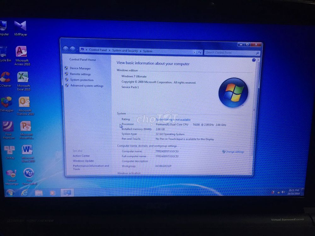The image size is (315, 236).
Task: Select the Yahoo! Messenger desktop icon
Action: tap(12, 177)
